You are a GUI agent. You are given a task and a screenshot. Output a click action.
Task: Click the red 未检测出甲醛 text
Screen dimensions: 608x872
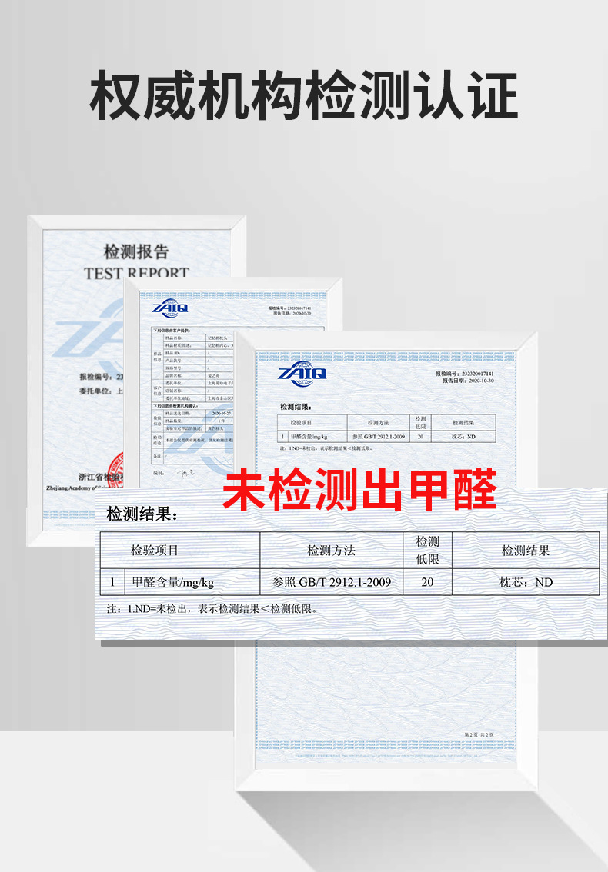pyautogui.click(x=359, y=489)
